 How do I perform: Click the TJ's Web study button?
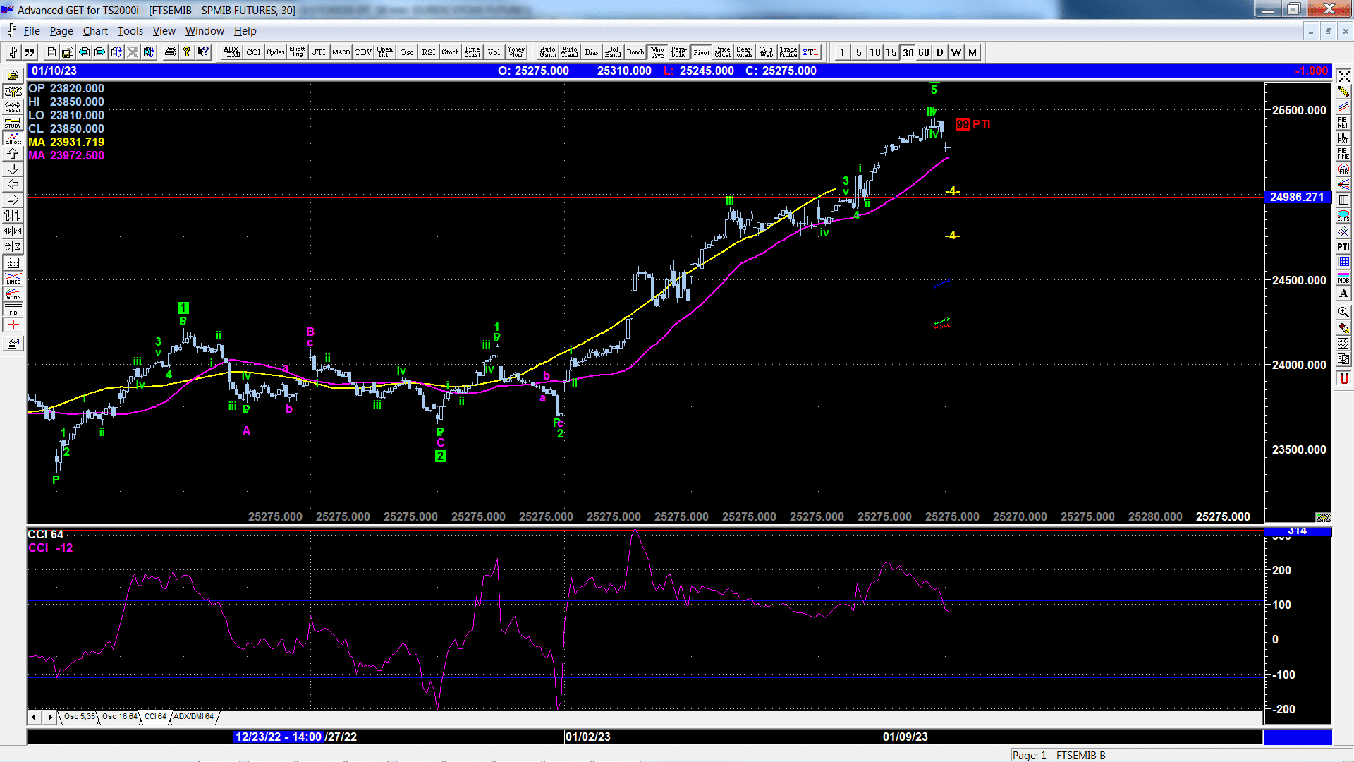point(767,52)
